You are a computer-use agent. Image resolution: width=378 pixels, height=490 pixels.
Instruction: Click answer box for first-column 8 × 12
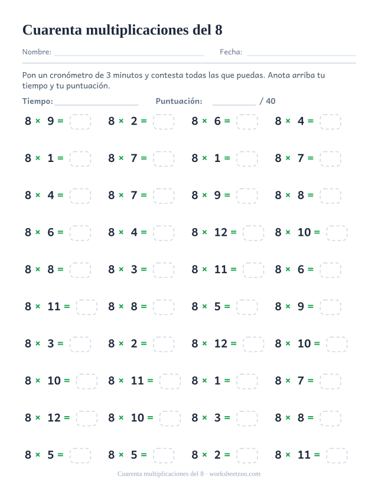pyautogui.click(x=87, y=418)
